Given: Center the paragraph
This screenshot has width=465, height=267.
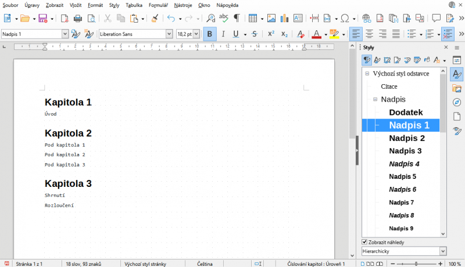Looking at the screenshot, I should tap(369, 34).
